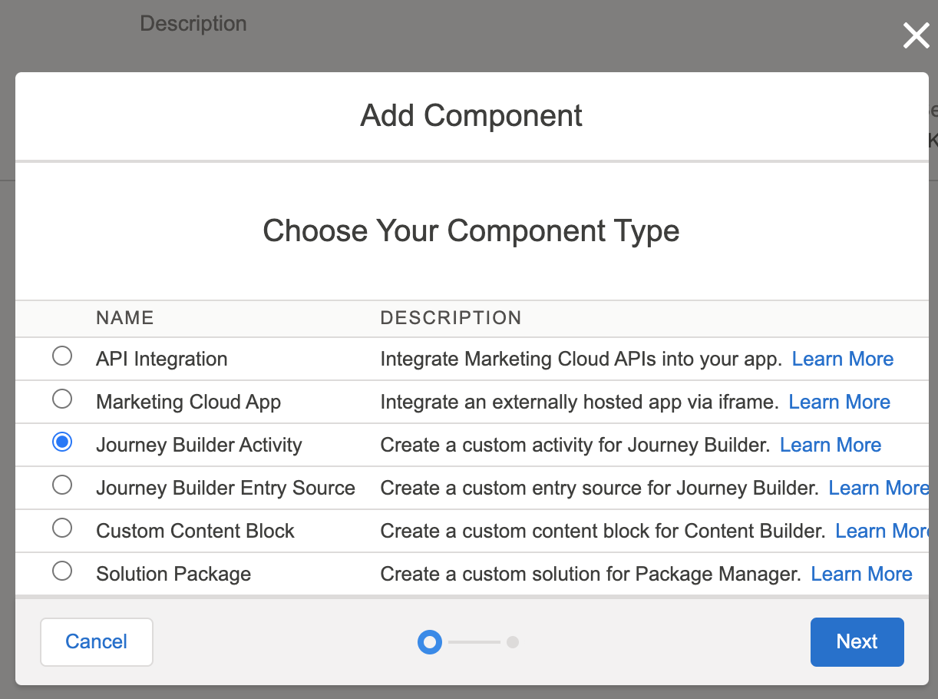Close the Add Component dialog with X

click(916, 35)
